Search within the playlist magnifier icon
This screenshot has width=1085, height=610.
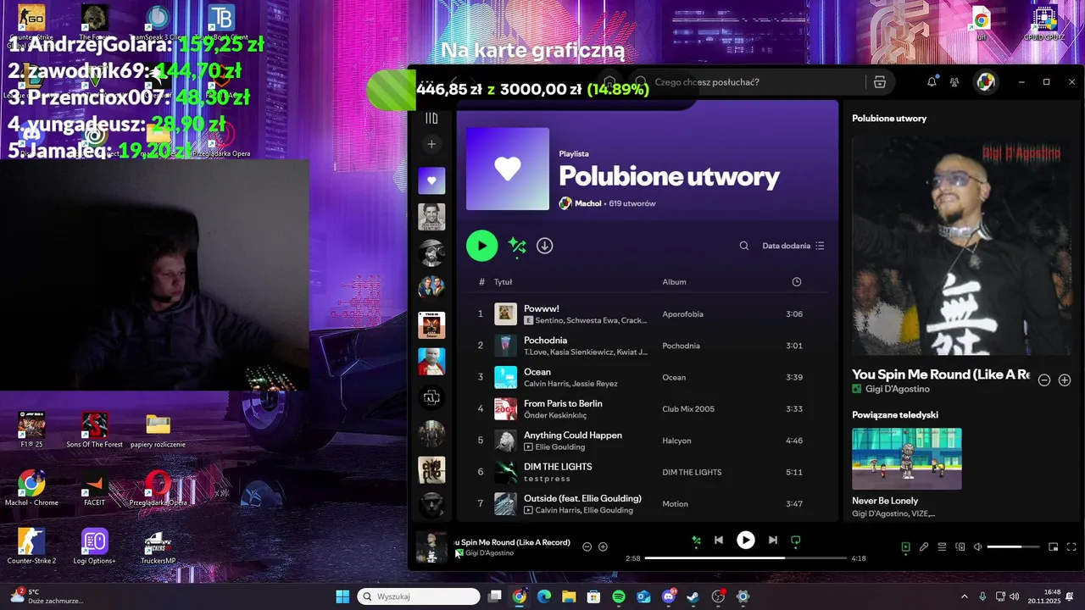point(744,246)
